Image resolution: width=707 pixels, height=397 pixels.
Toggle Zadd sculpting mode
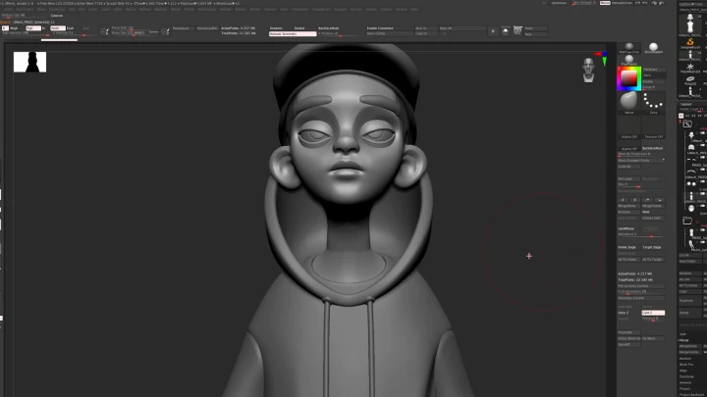(58, 27)
